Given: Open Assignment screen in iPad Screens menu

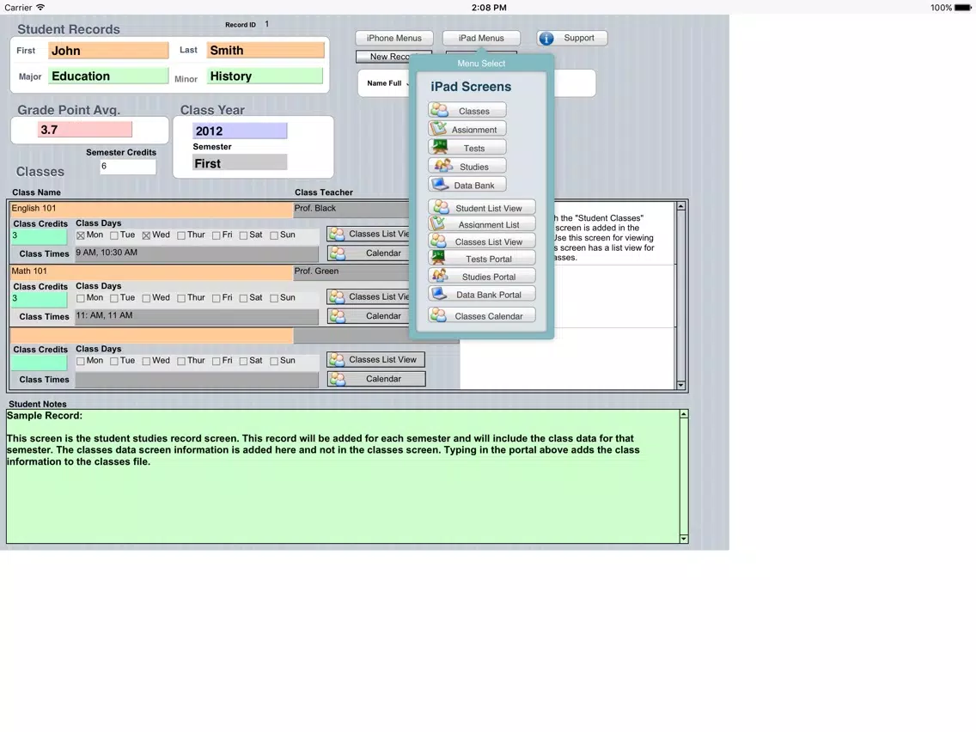Looking at the screenshot, I should 467,130.
